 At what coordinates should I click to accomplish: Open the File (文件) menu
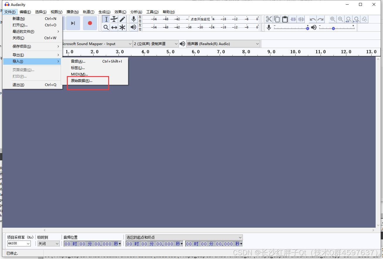10,12
